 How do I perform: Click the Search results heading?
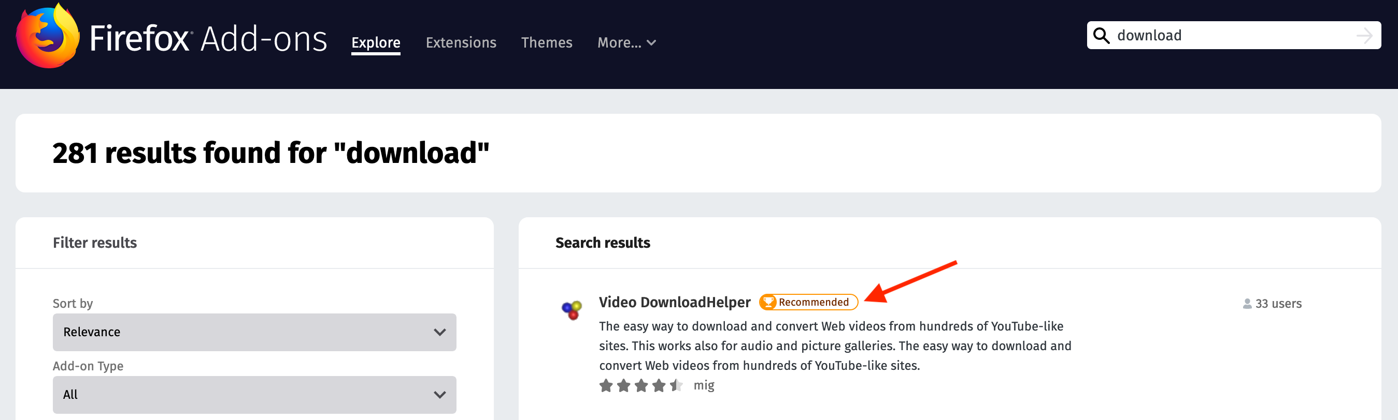603,243
